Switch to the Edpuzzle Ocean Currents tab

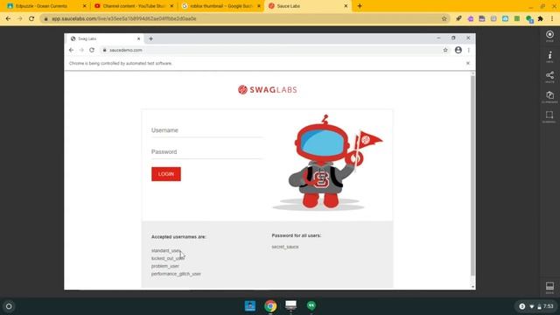pos(46,6)
